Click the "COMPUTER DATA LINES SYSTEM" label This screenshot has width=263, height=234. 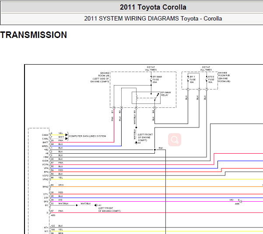click(88, 136)
